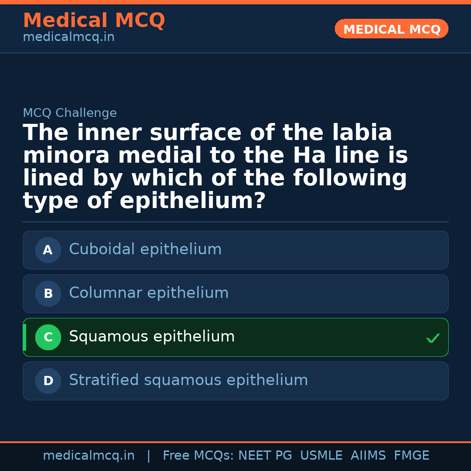Click the letter B circle badge
Image resolution: width=471 pixels, height=471 pixels.
click(x=48, y=294)
